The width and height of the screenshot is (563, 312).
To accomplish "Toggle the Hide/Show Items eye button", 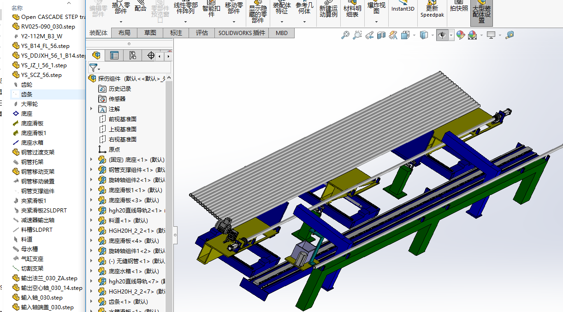I will (x=442, y=35).
